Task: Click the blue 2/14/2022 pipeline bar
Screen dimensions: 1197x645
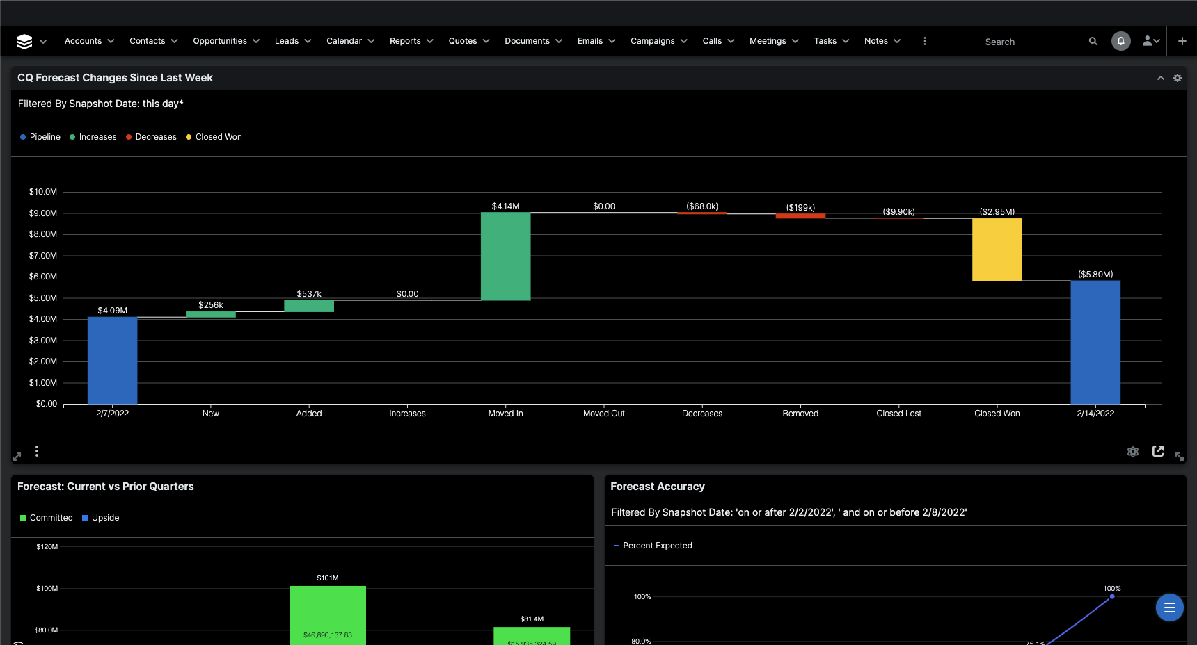Action: [x=1095, y=342]
